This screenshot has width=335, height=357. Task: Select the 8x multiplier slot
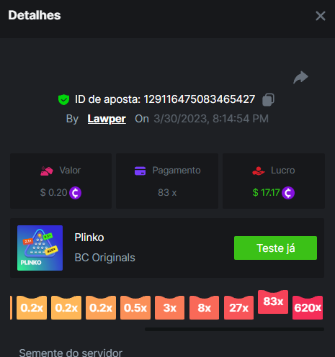204,307
